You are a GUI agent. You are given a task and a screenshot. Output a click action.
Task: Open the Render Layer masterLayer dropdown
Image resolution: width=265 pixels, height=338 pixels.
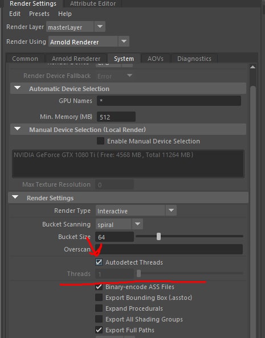[x=76, y=27]
